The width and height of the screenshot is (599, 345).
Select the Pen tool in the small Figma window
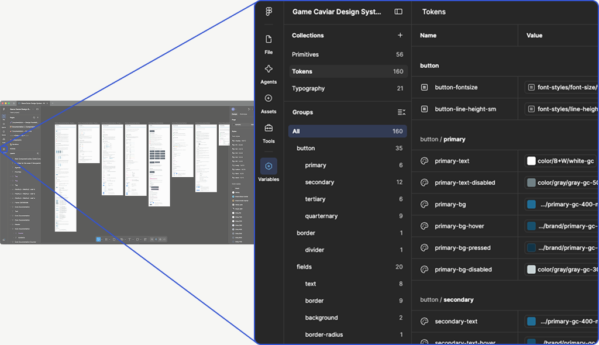click(122, 240)
